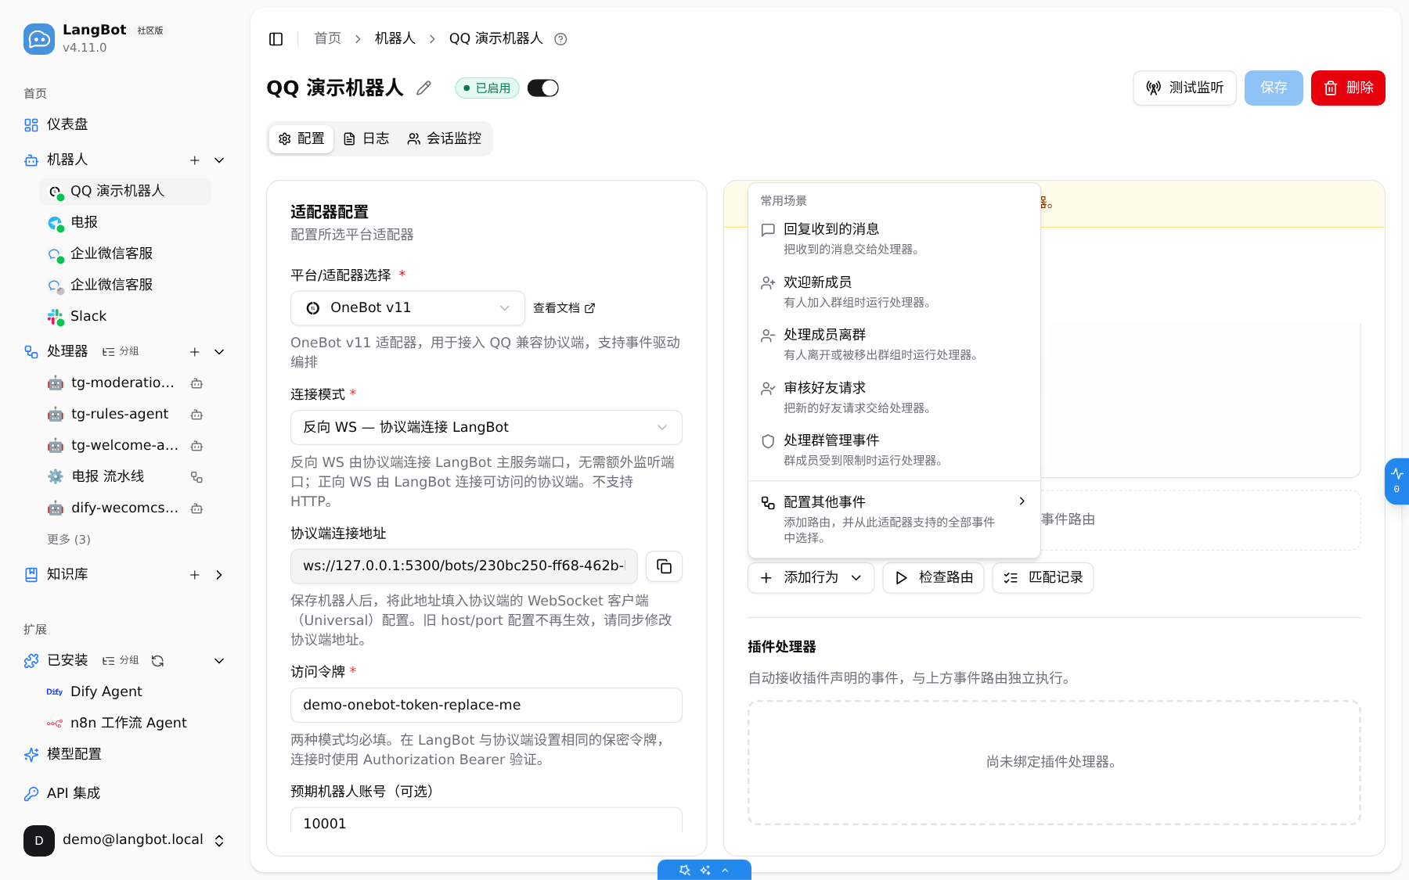Click the sparkle icon in bottom toolbar
This screenshot has width=1409, height=880.
pos(705,870)
